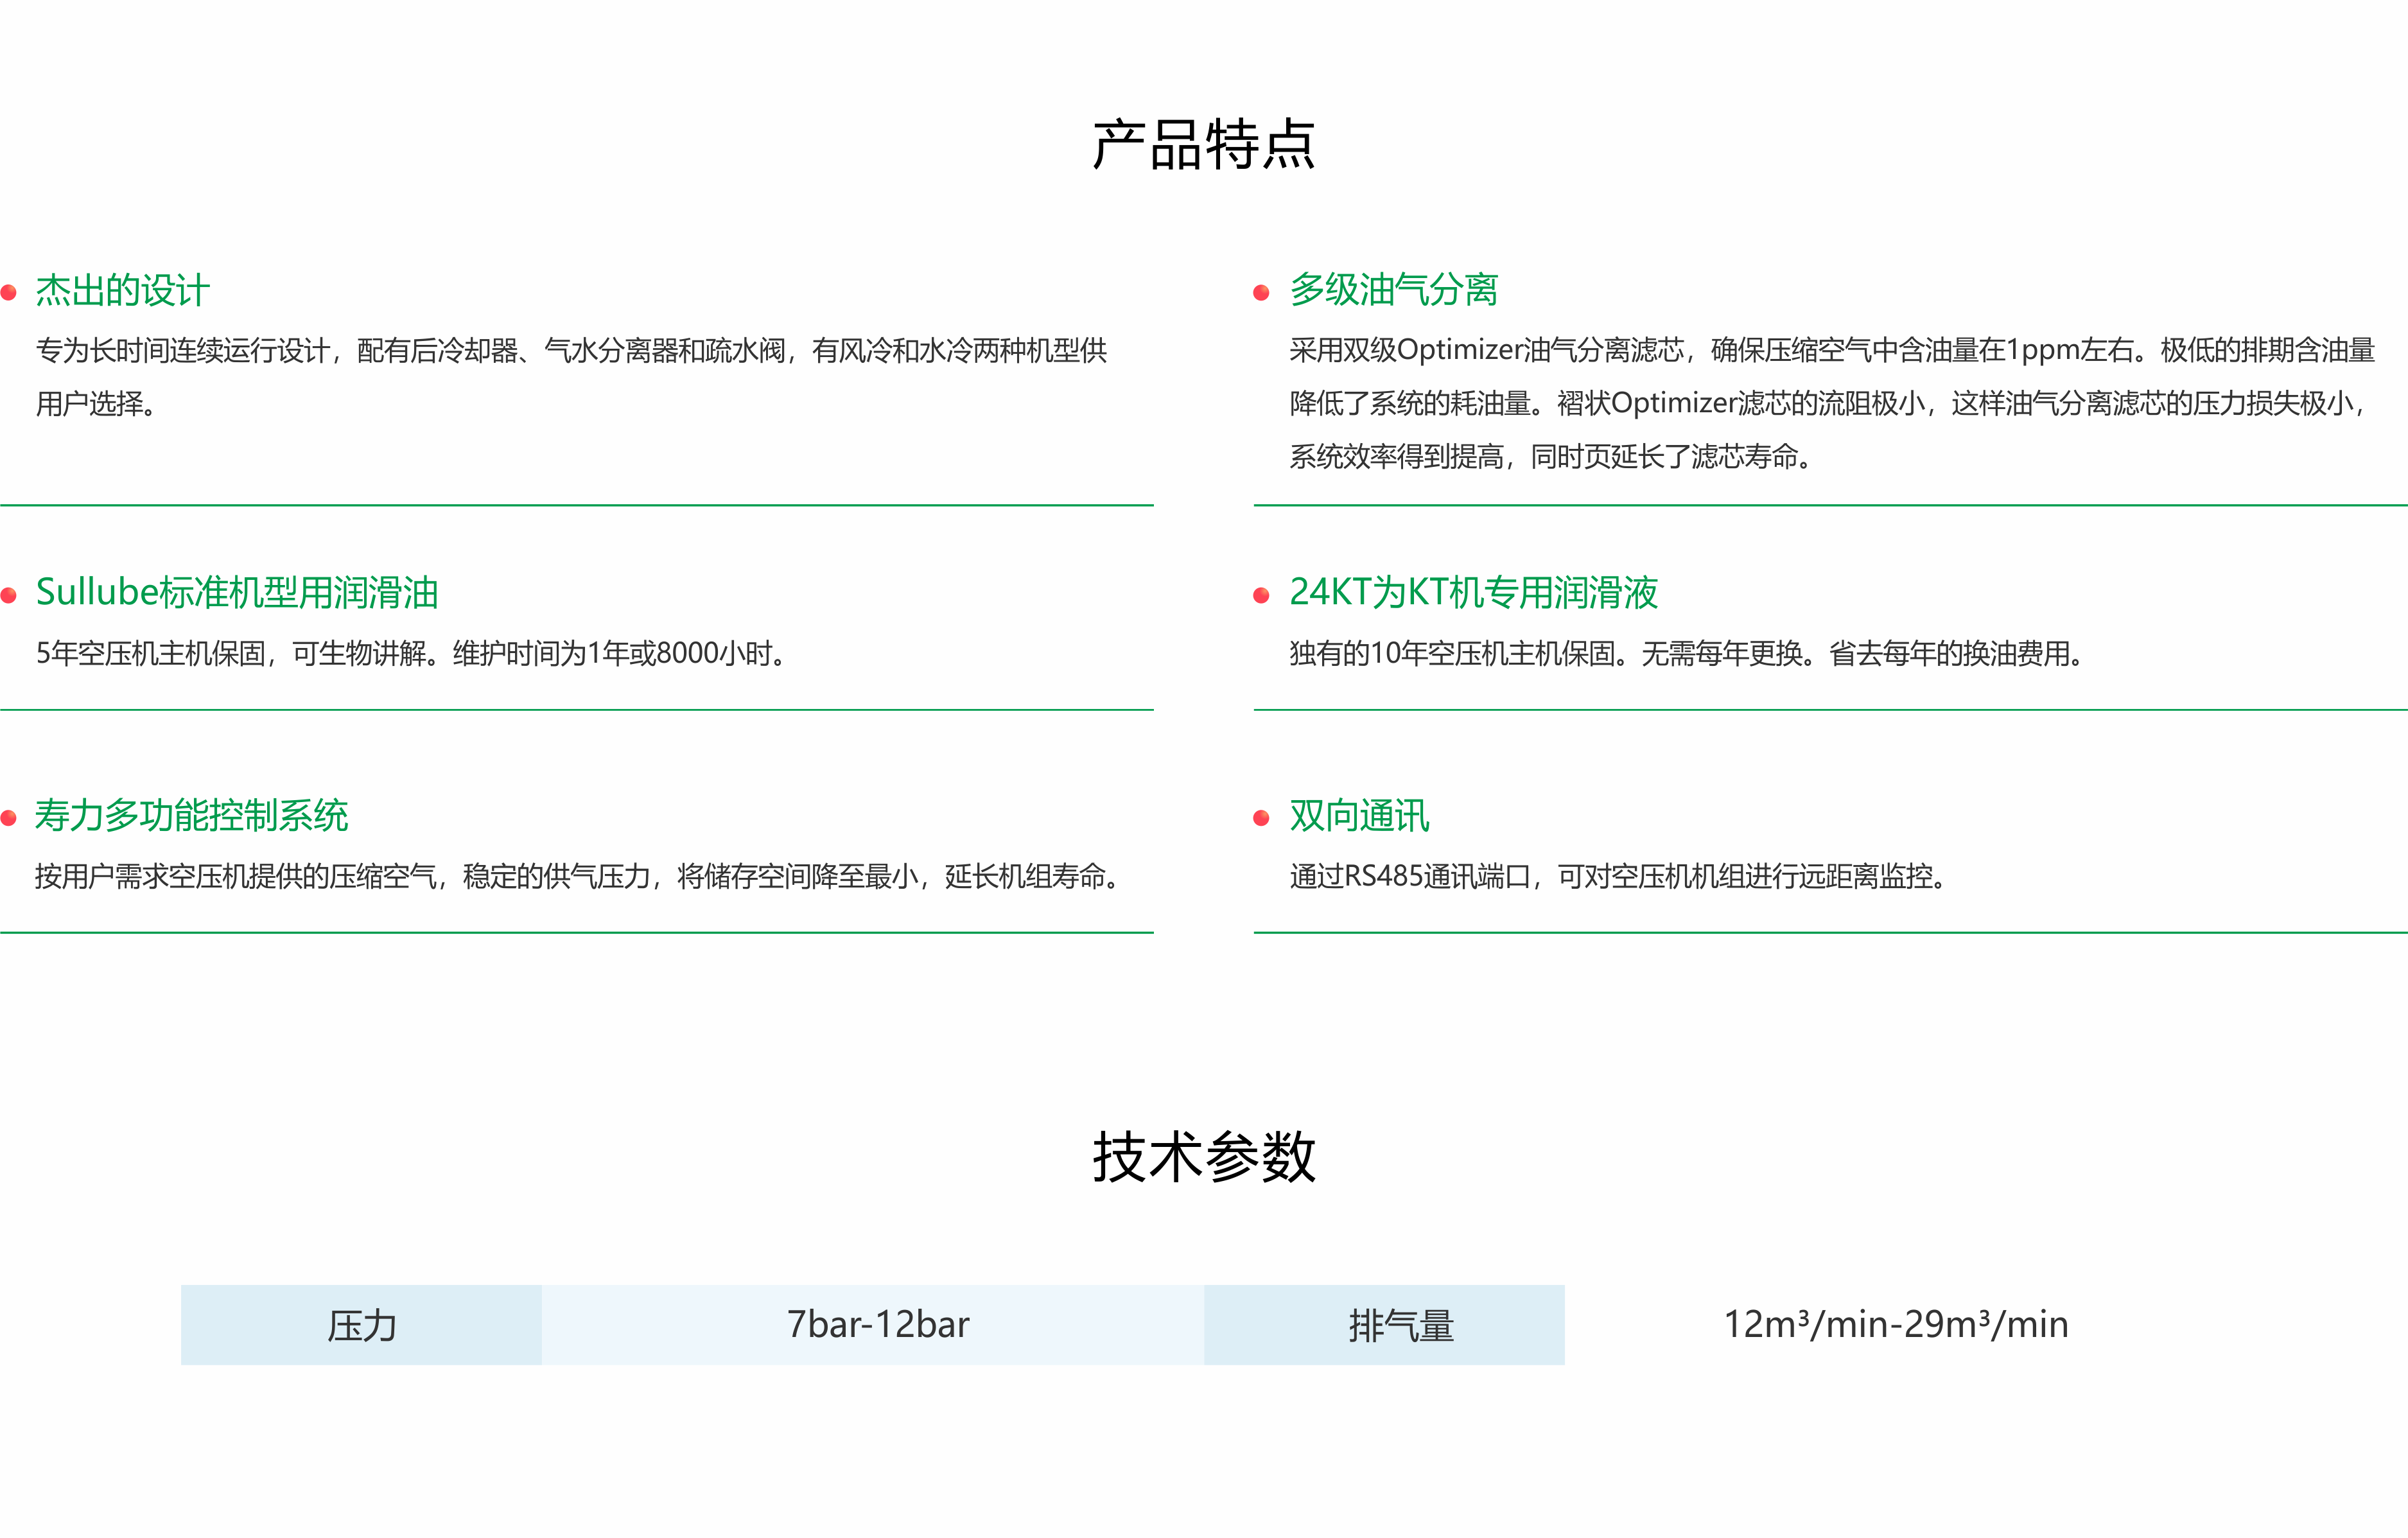This screenshot has width=2408, height=1538.
Task: Click red bullet next to Sullube标准机型用润滑油
Action: (x=9, y=596)
